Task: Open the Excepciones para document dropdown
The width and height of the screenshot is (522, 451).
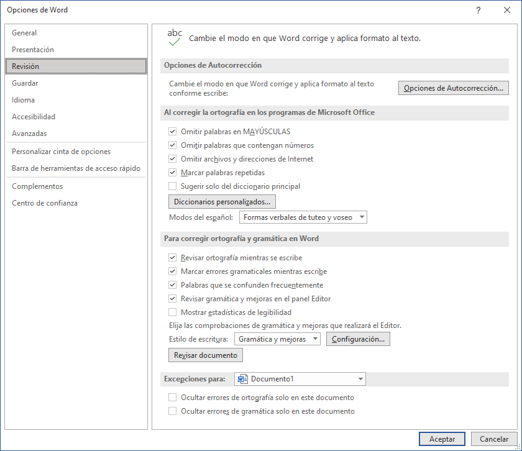Action: point(300,379)
